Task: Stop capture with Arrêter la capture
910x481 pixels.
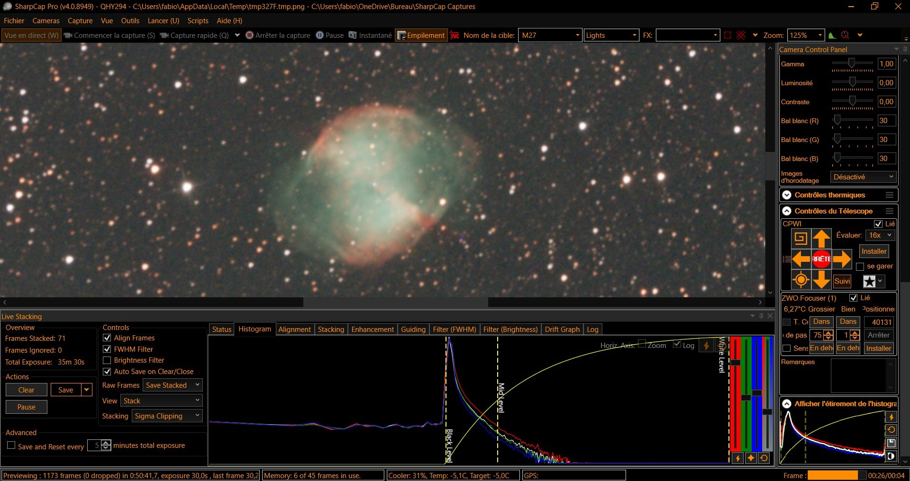Action: click(x=278, y=35)
